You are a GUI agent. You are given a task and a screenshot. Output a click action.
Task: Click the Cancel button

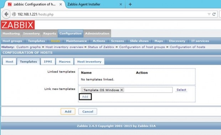coord(88,111)
